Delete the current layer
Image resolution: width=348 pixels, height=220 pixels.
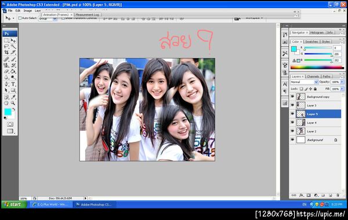(338, 195)
